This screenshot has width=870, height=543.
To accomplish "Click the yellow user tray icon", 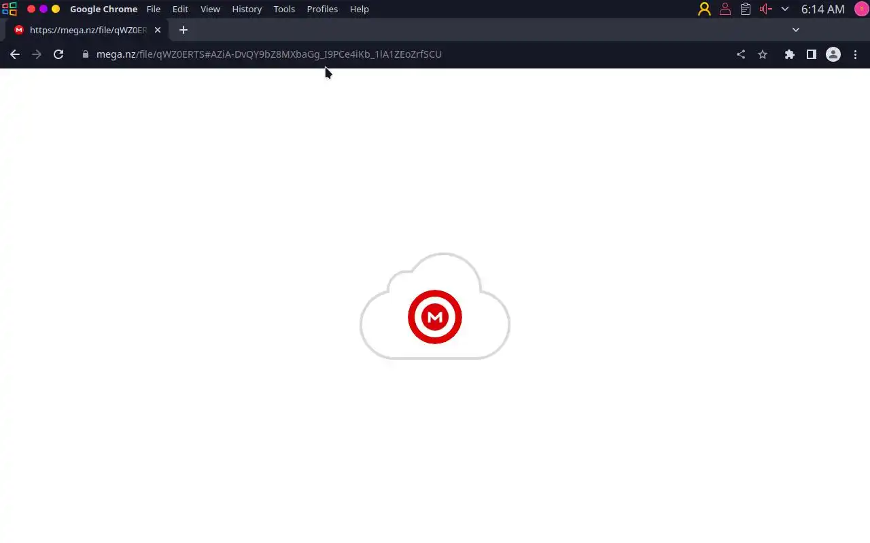I will [704, 9].
